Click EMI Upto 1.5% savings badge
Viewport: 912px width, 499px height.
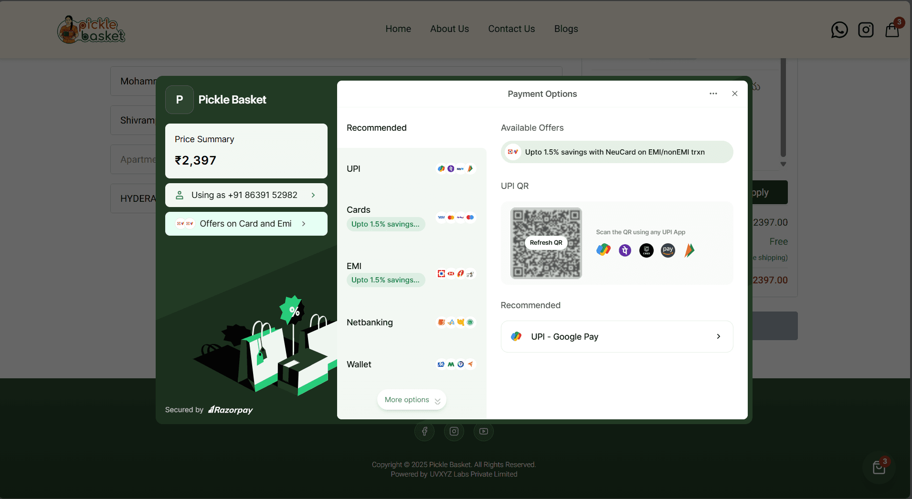385,280
